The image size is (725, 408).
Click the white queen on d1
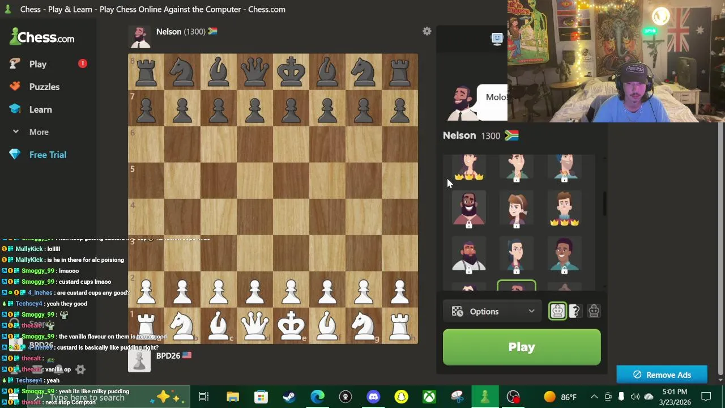(x=255, y=326)
